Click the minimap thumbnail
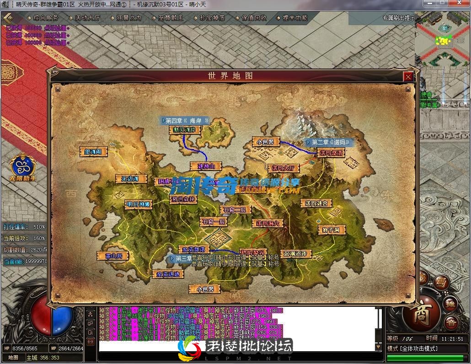Viewport: 471px width, 364px height. 442,39
